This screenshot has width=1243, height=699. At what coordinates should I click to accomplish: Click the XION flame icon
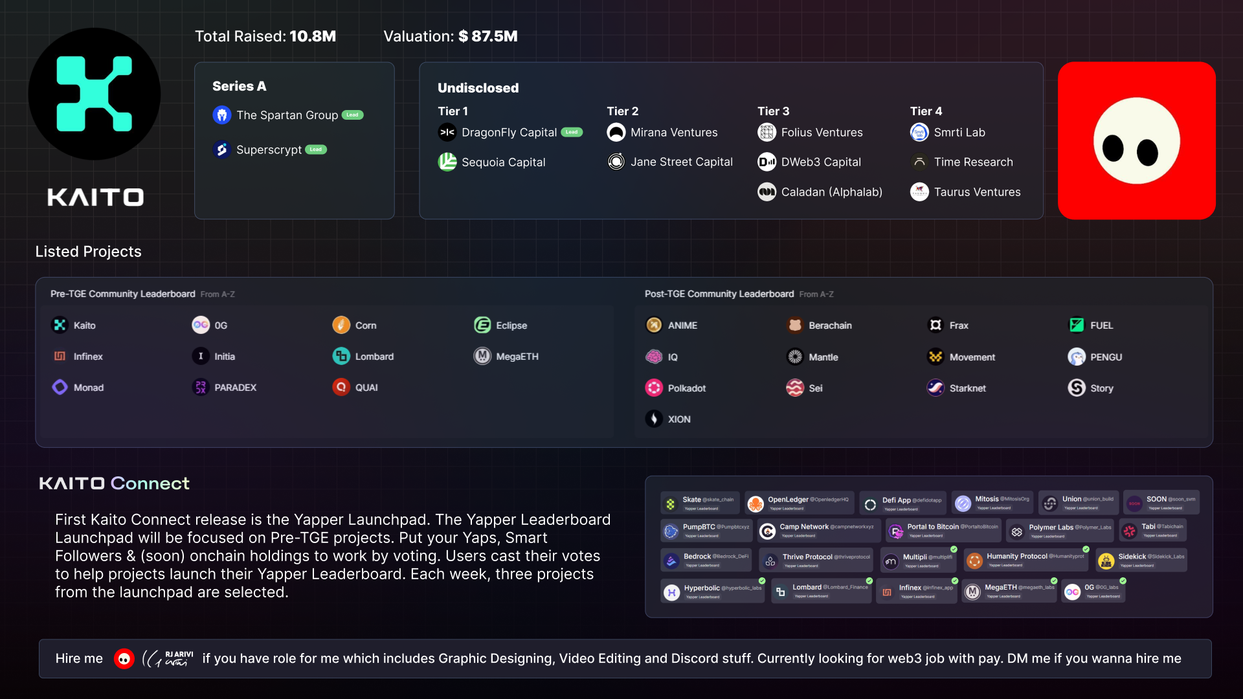pyautogui.click(x=654, y=419)
